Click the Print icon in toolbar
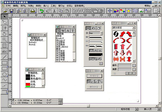This screenshot has height=112, width=162. coord(33,11)
